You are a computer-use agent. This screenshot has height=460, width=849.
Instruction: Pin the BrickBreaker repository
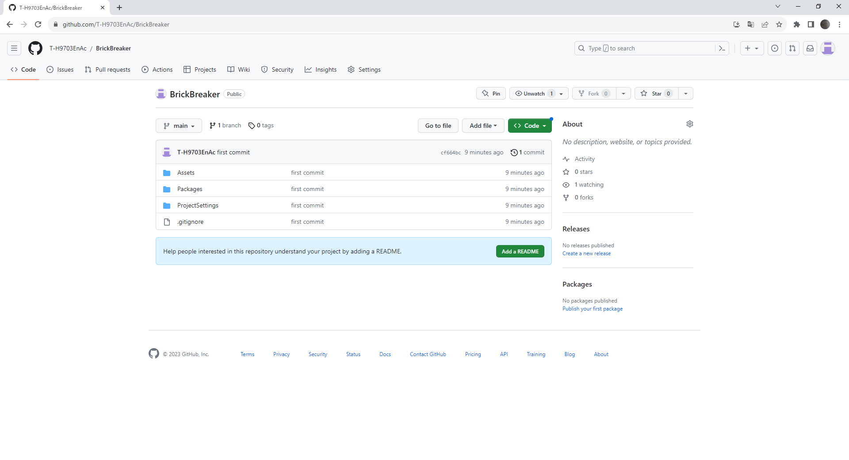click(491, 93)
